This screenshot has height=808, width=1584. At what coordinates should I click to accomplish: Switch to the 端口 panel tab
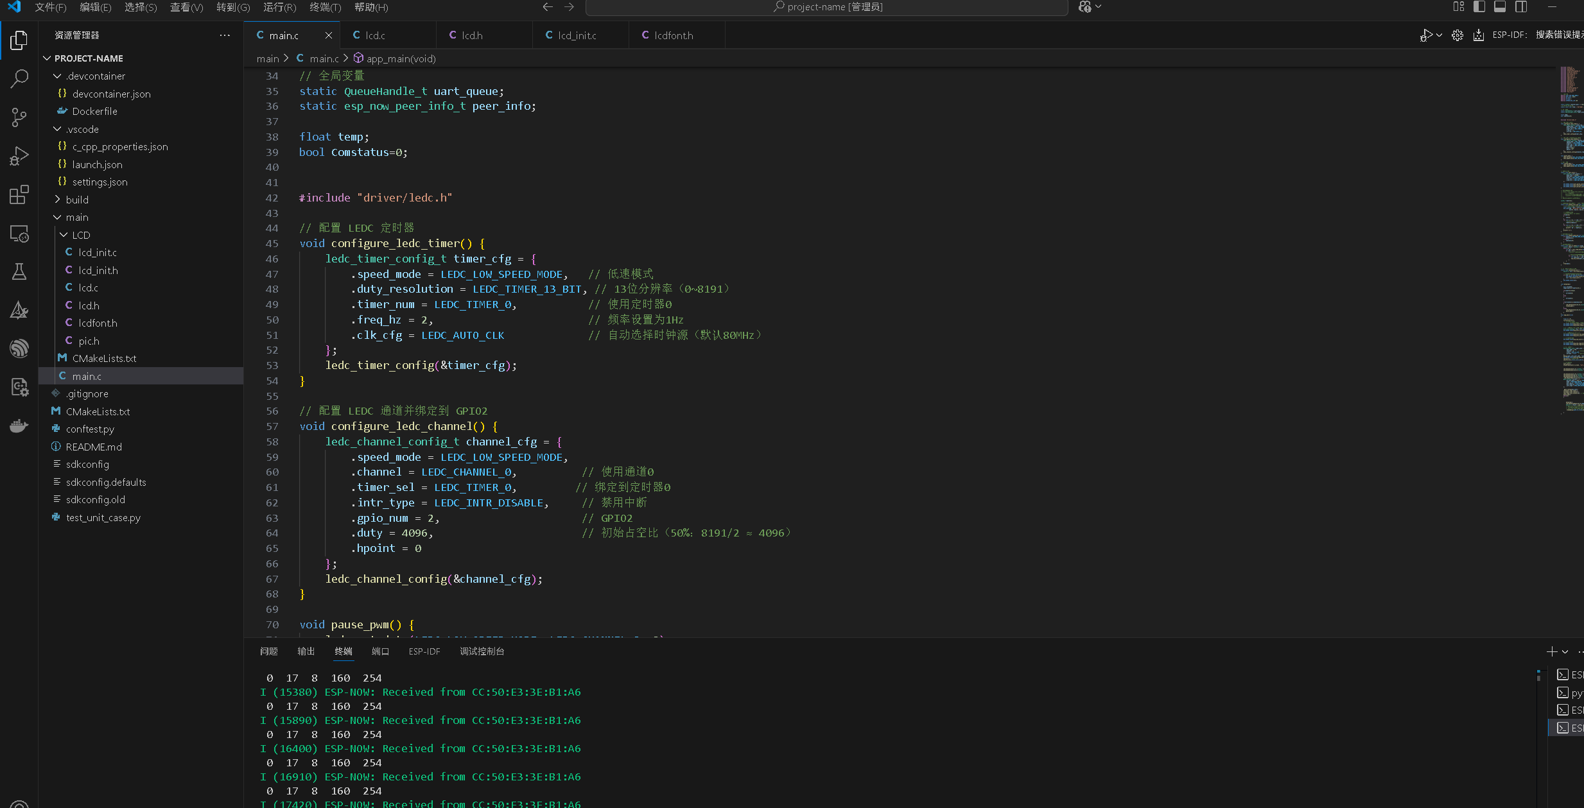[x=381, y=651]
